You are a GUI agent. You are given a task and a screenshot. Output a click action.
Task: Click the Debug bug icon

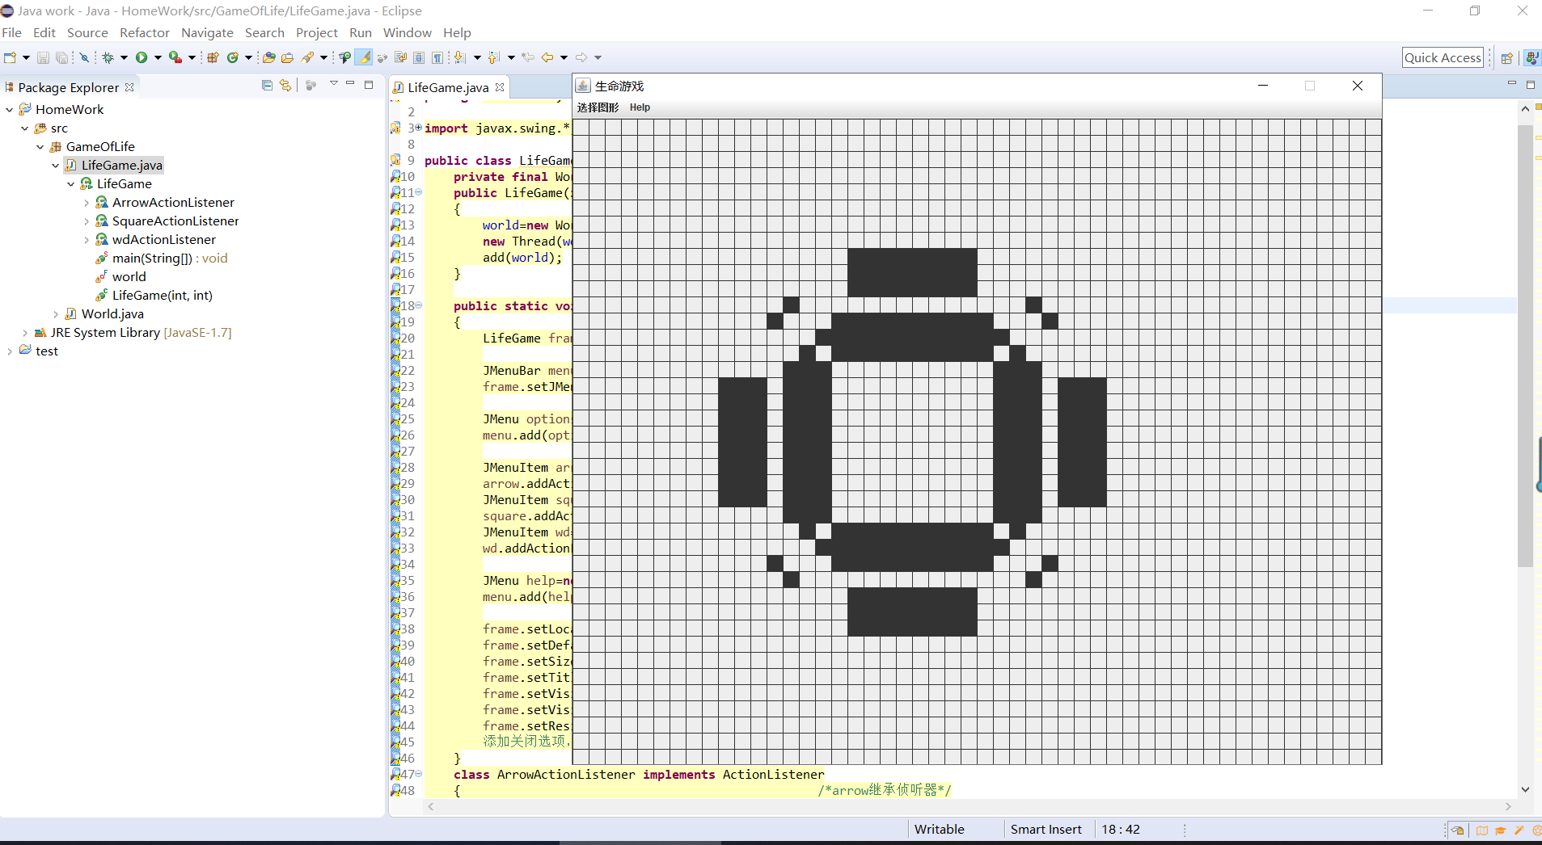click(x=108, y=57)
